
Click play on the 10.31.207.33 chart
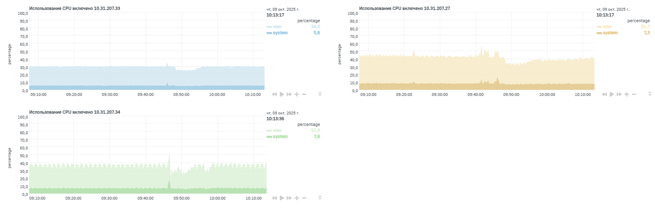(x=282, y=94)
